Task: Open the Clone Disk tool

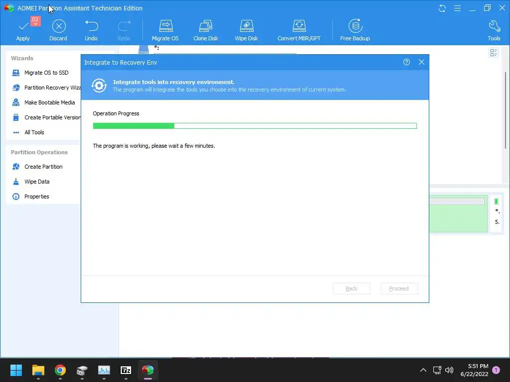Action: (x=206, y=30)
